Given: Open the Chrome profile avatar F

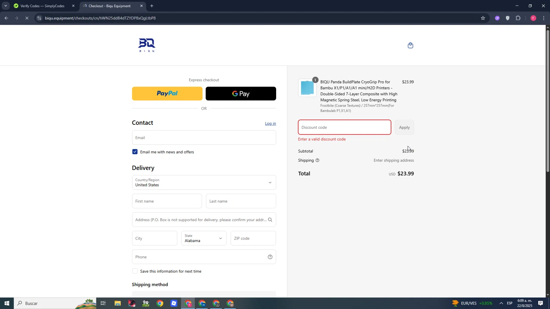Looking at the screenshot, I should [533, 18].
